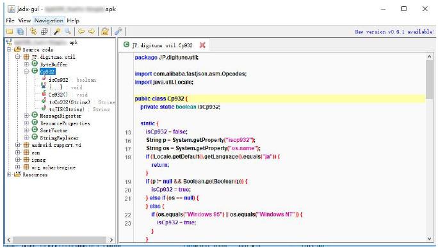Click the Forward navigation arrow
This screenshot has height=248, width=438.
(x=92, y=31)
